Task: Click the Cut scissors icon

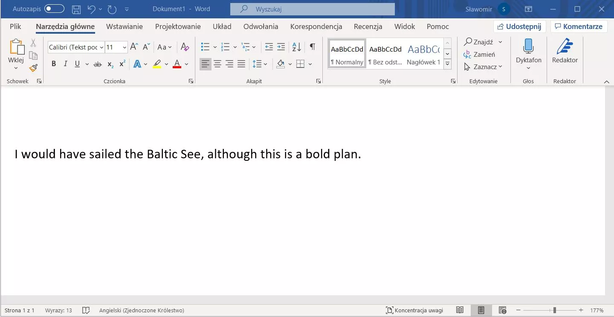Action: point(33,43)
